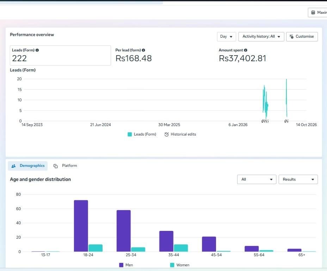Click the Men bar for 18-24
Screen dimensions: 327x271
[81, 226]
